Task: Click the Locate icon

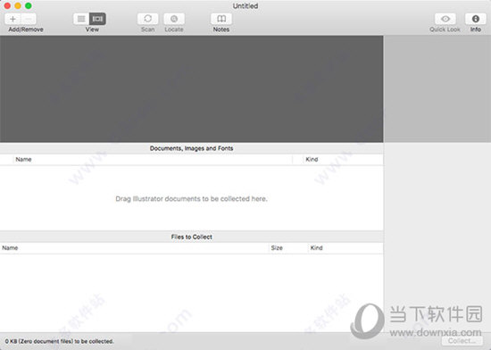Action: click(174, 19)
